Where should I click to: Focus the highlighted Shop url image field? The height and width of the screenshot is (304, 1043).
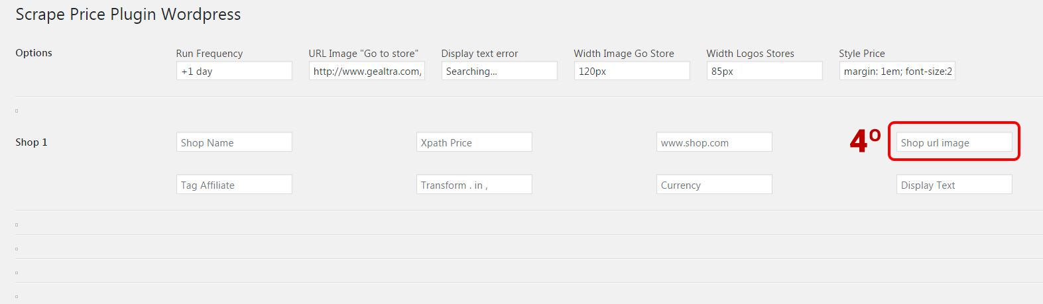(x=954, y=142)
